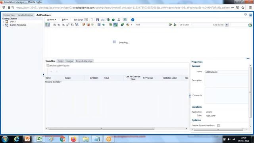The height and width of the screenshot is (143, 254).
Task: Open the dropdown arrow beside the palette icon
Action: pos(131,25)
